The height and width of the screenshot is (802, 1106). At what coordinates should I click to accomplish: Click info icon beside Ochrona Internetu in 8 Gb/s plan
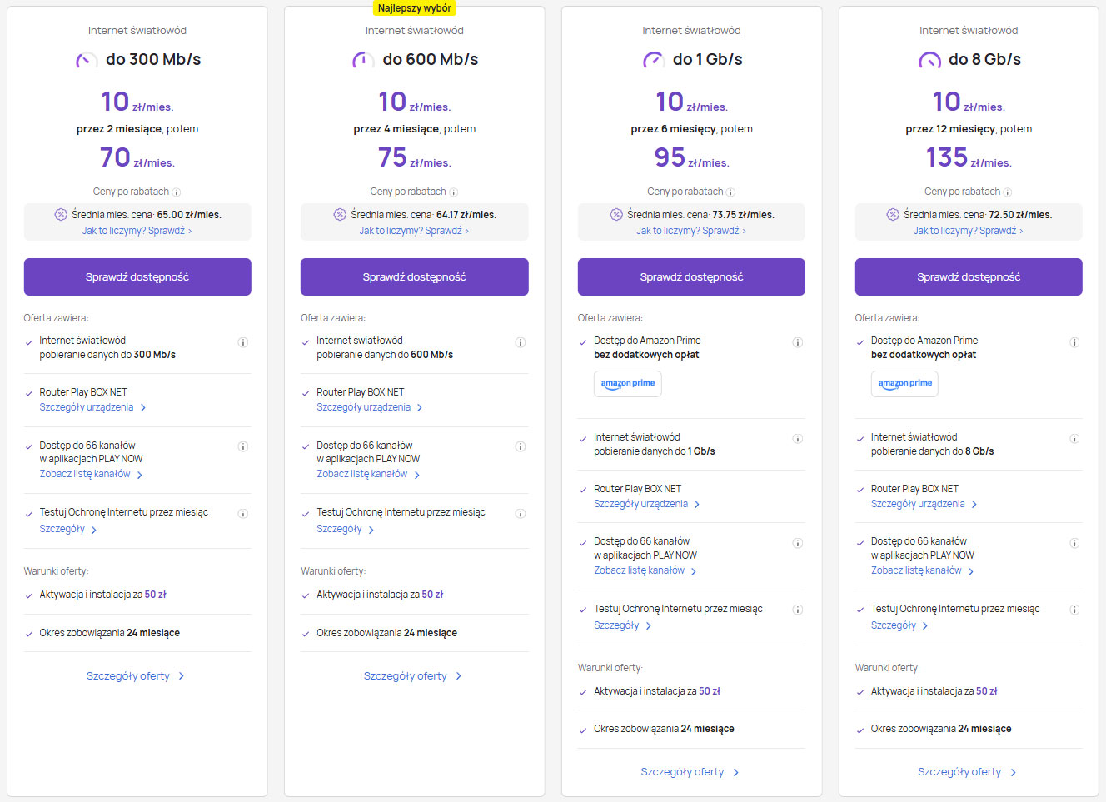[x=1074, y=610]
